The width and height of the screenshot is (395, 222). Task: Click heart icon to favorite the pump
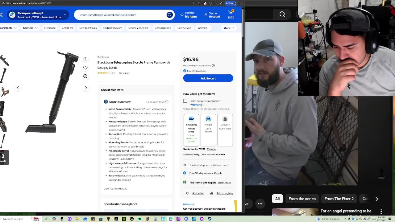(x=85, y=68)
